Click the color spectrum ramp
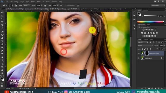166x93 pixels. [150, 22]
